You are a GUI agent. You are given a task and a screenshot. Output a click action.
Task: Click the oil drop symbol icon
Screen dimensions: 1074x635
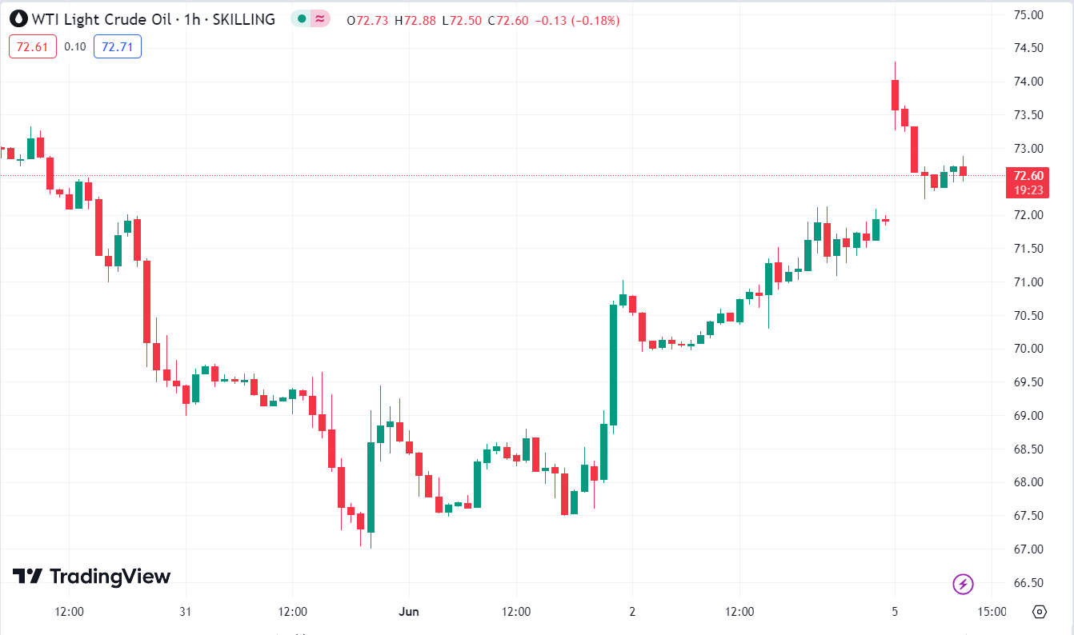click(x=18, y=19)
